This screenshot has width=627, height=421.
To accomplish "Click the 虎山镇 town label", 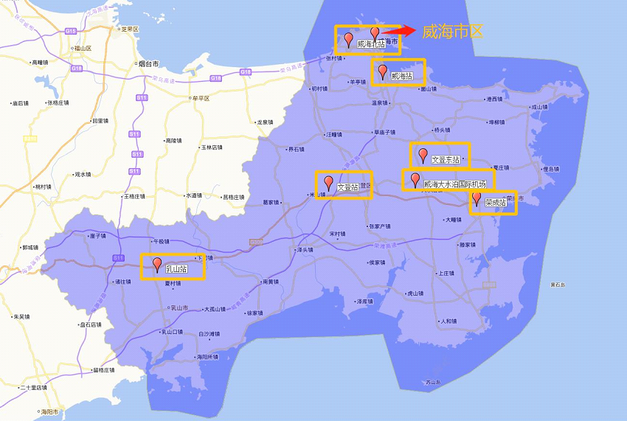I will 415,293.
